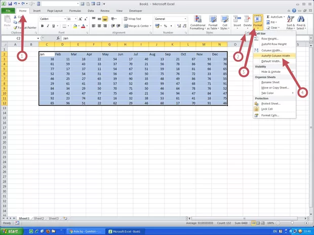314x235 pixels.
Task: Open the Calibri font name dropdown
Action: [52, 19]
